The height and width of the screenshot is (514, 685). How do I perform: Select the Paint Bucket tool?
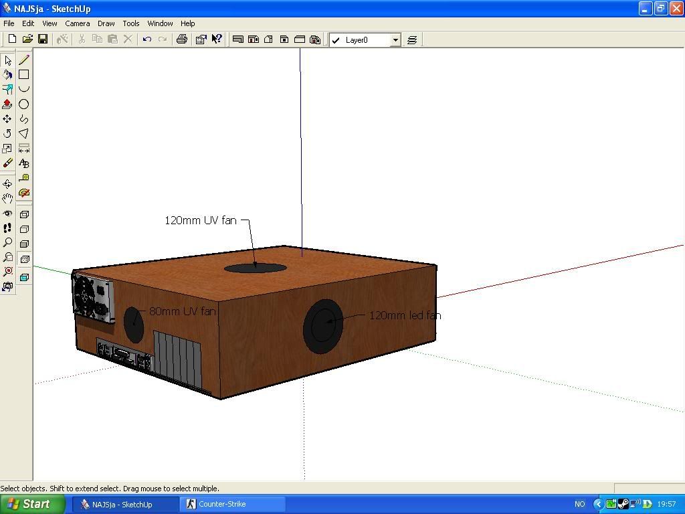click(x=7, y=75)
